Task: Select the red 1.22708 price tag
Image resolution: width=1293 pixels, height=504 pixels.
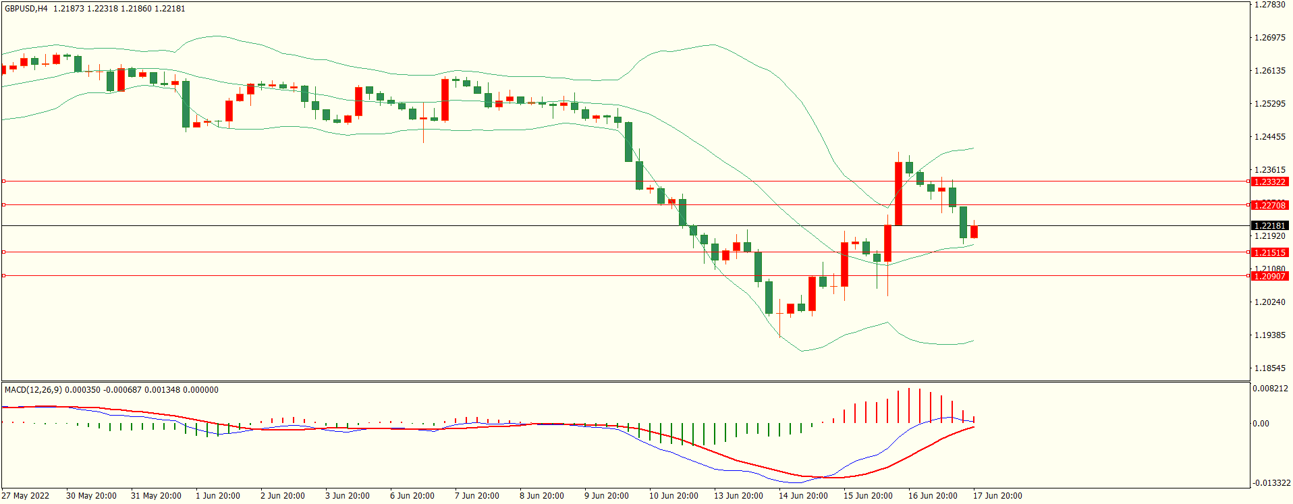Action: [x=1269, y=205]
